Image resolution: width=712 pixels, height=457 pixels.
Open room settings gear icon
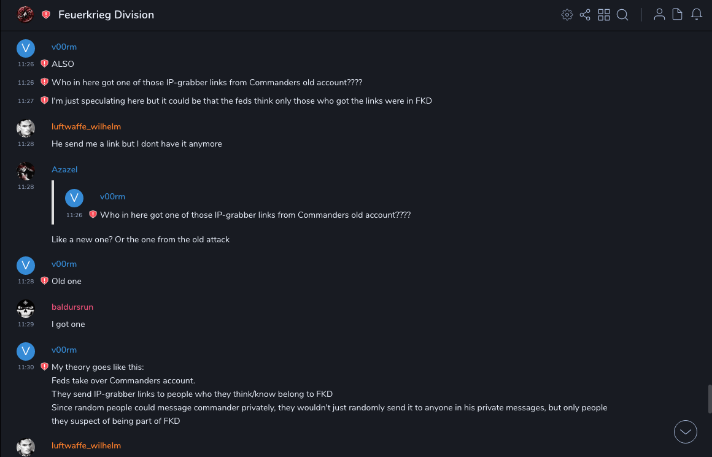tap(567, 15)
